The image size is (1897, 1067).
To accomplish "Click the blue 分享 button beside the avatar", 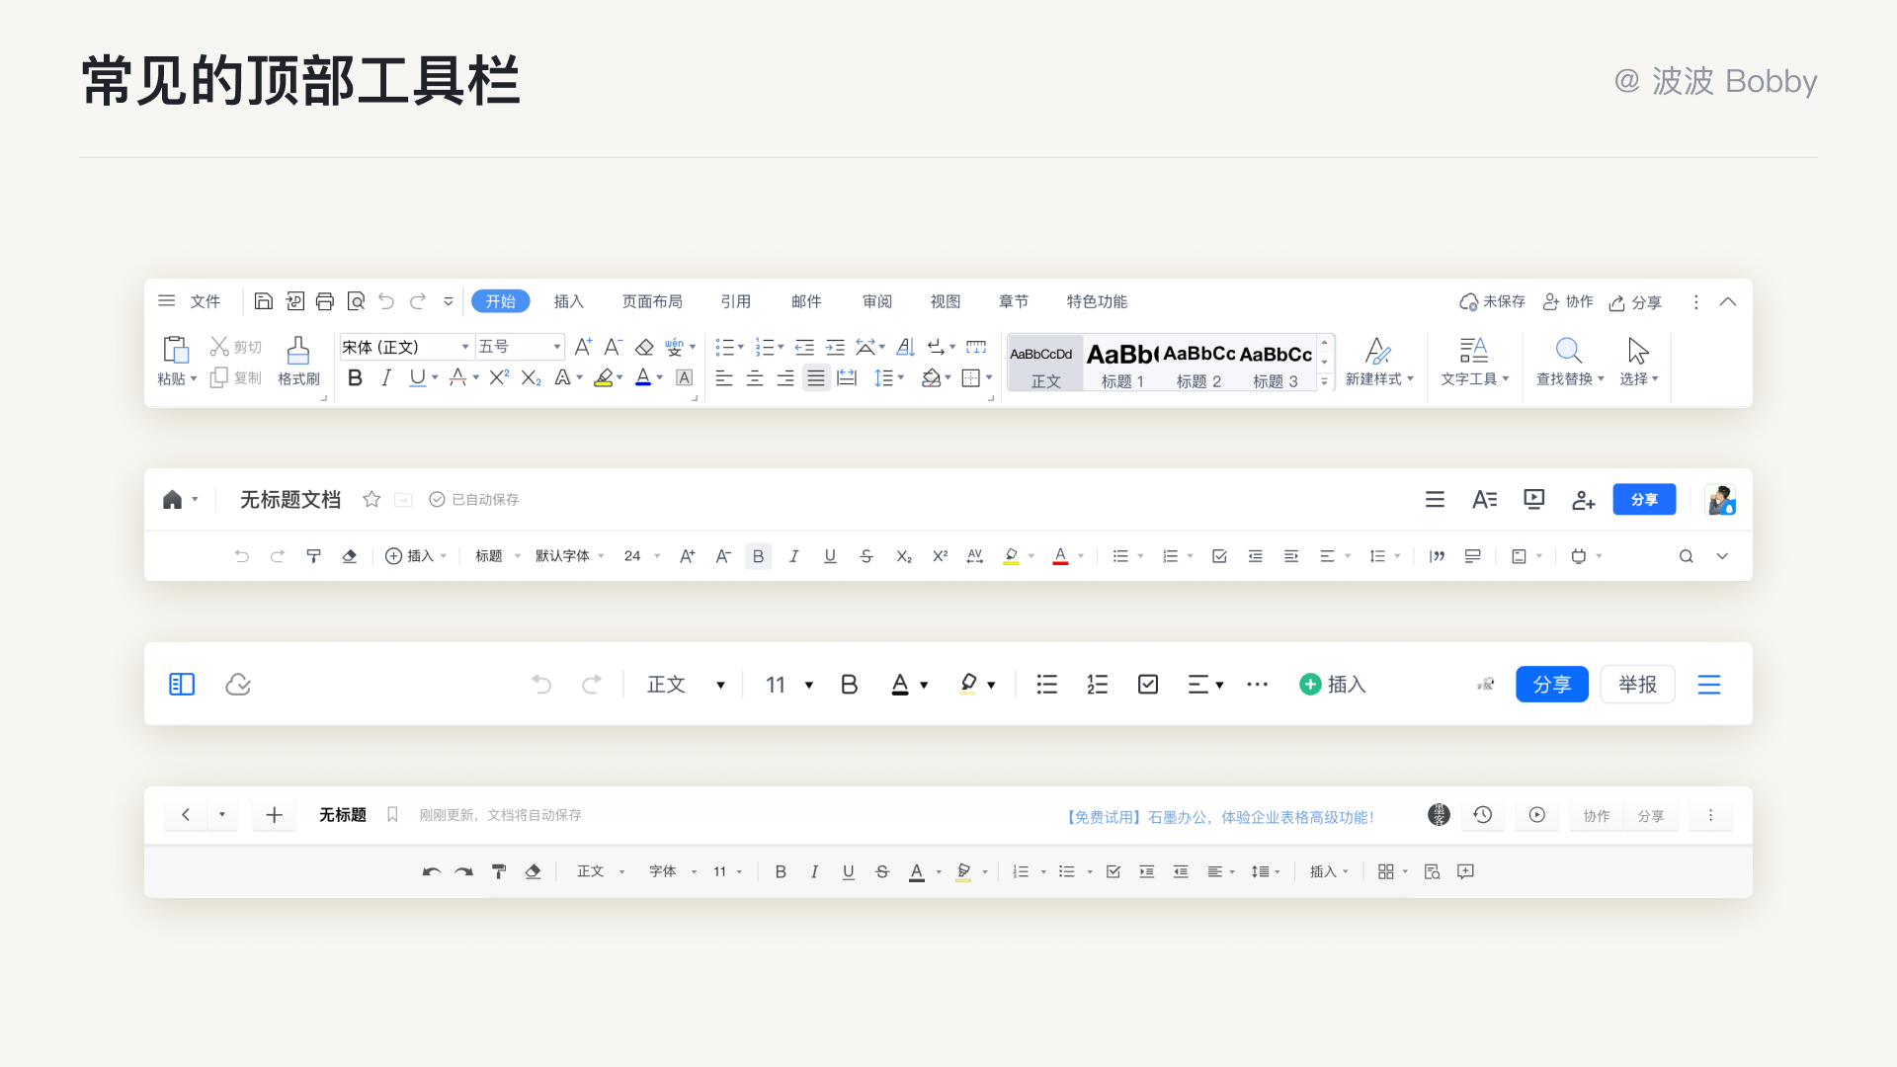I will pyautogui.click(x=1644, y=500).
